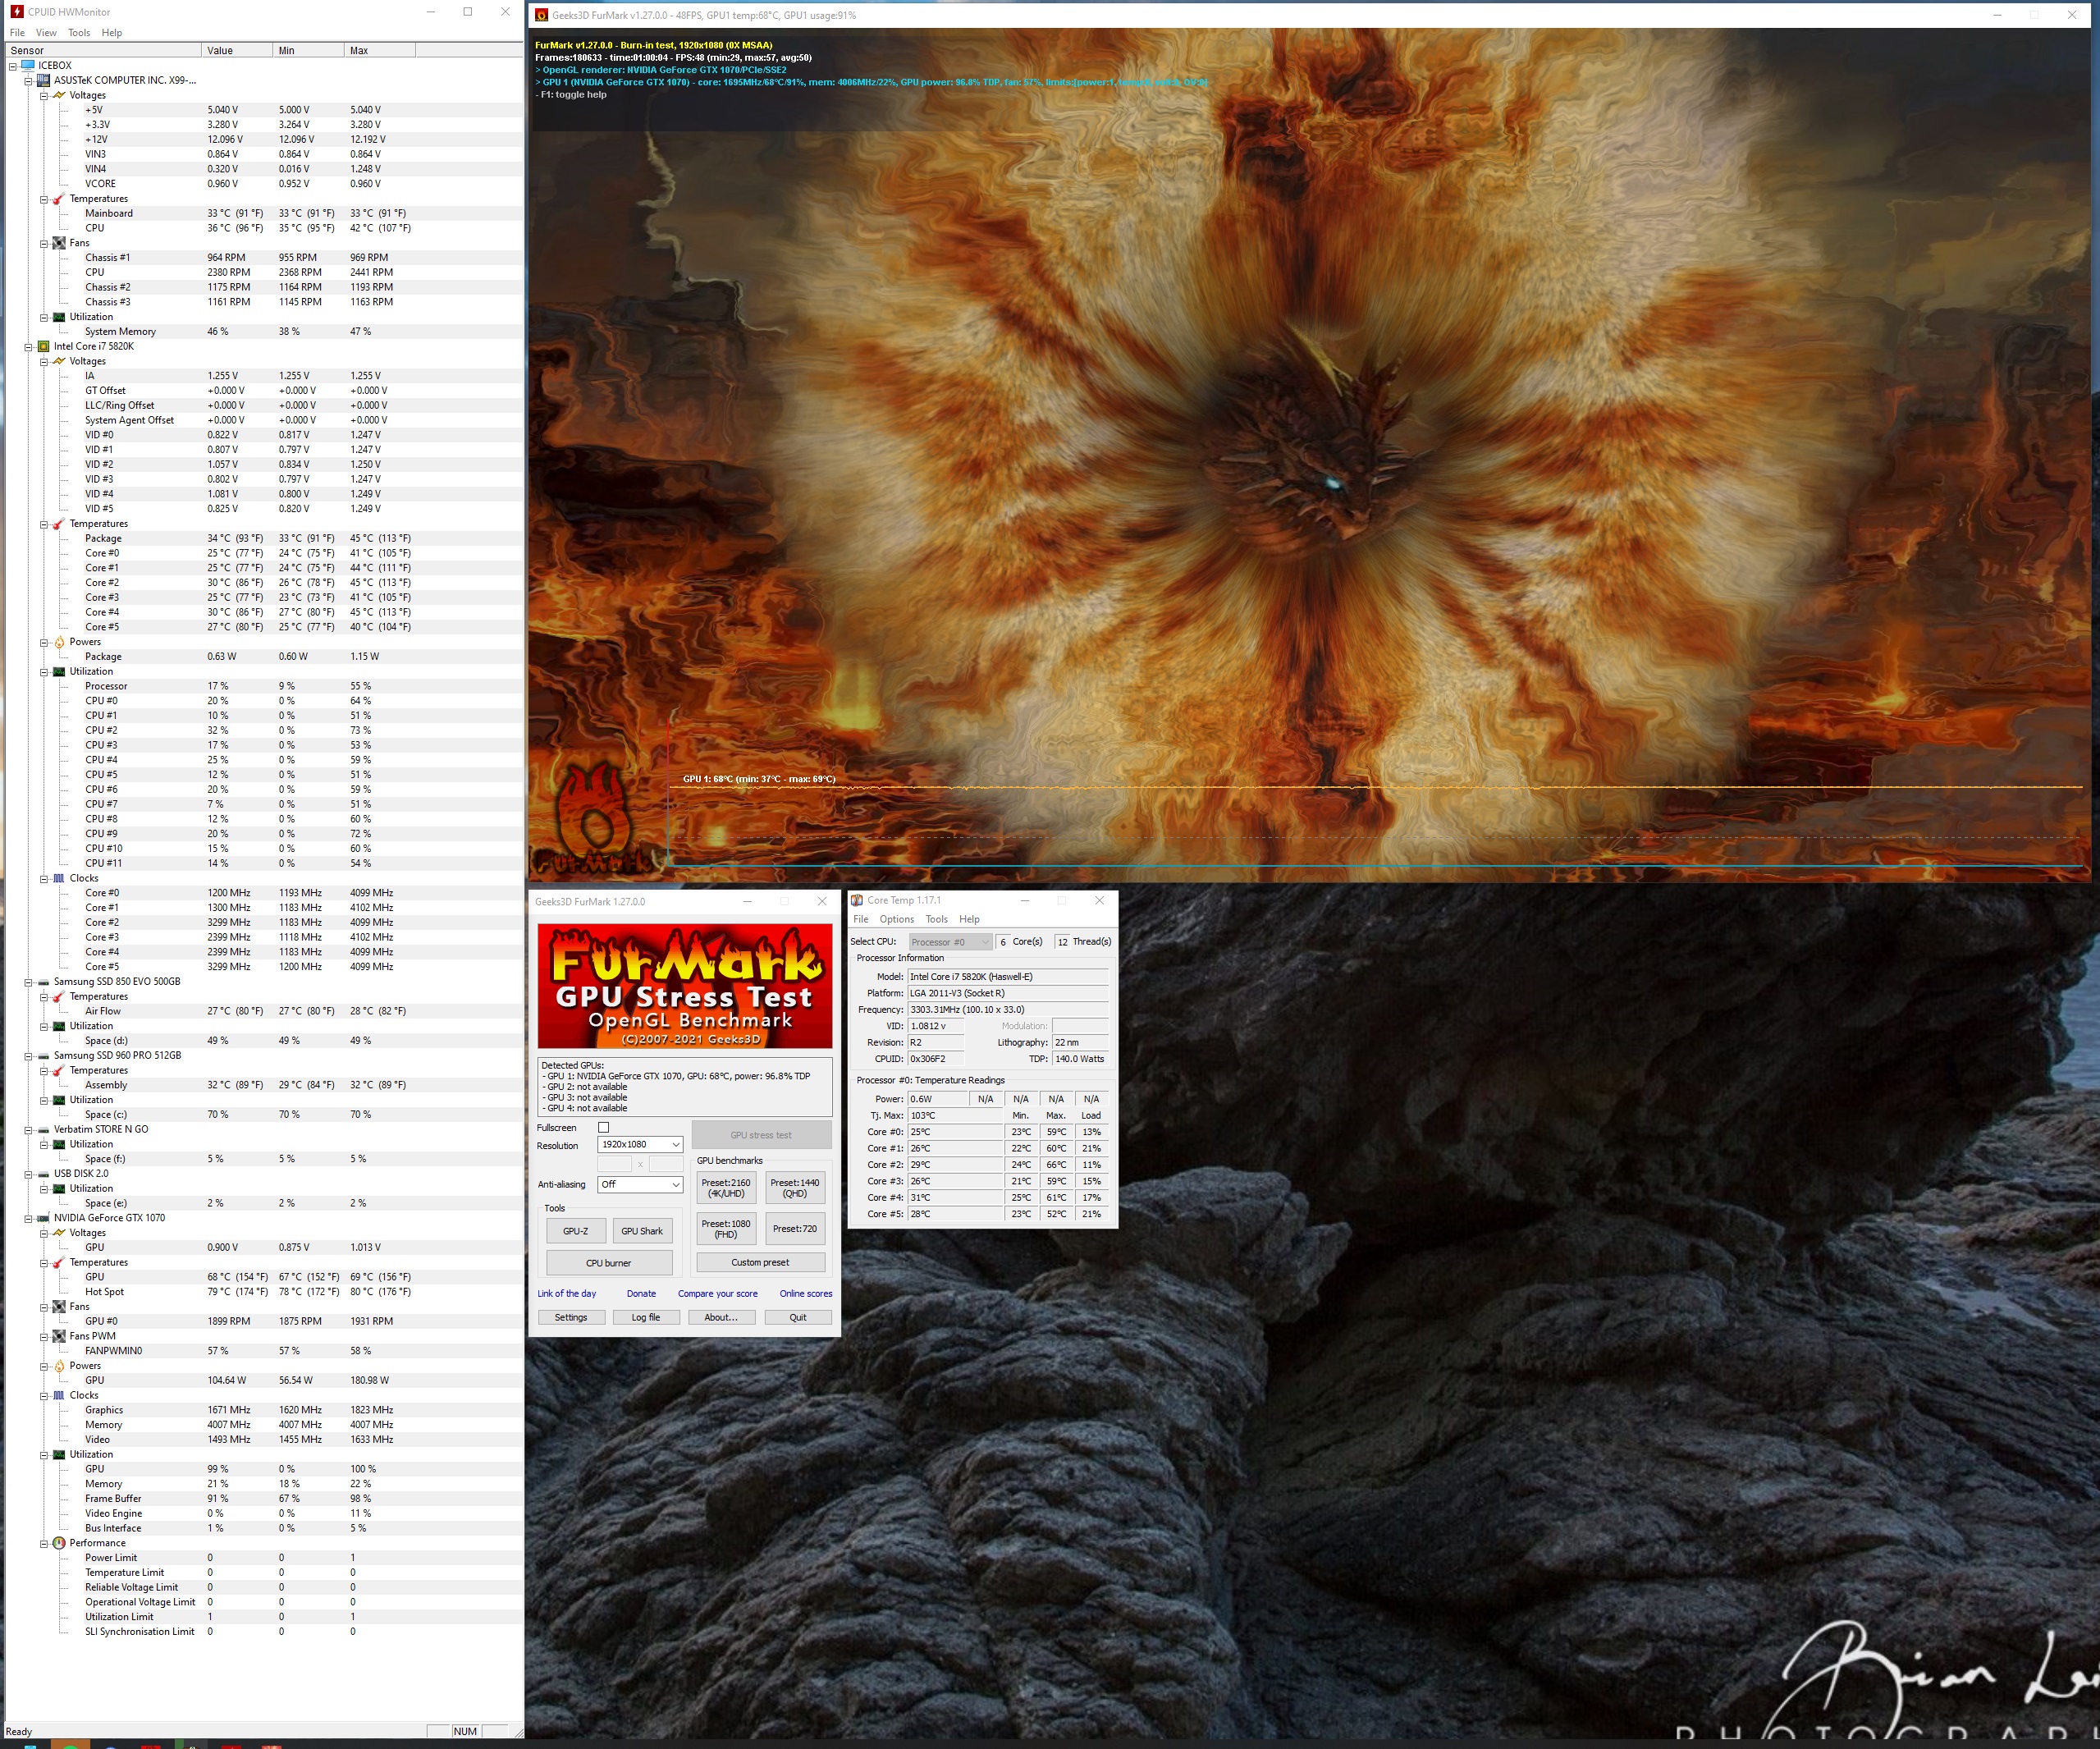
Task: Select the Frame Buffer utilization row
Action: click(x=264, y=1499)
